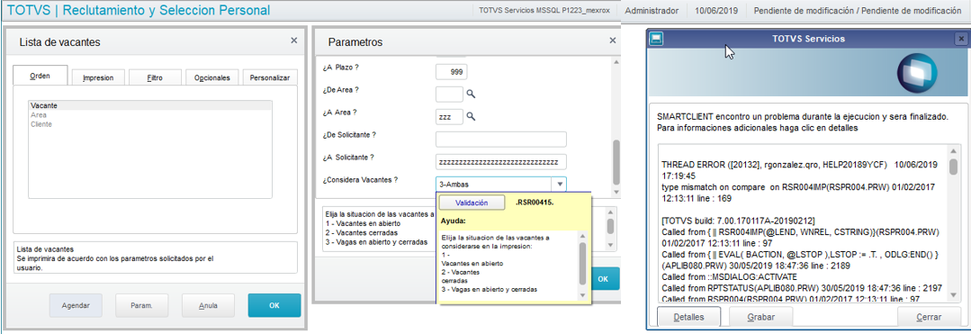The width and height of the screenshot is (971, 334).
Task: Select Cliente in the order list
Action: (x=150, y=124)
